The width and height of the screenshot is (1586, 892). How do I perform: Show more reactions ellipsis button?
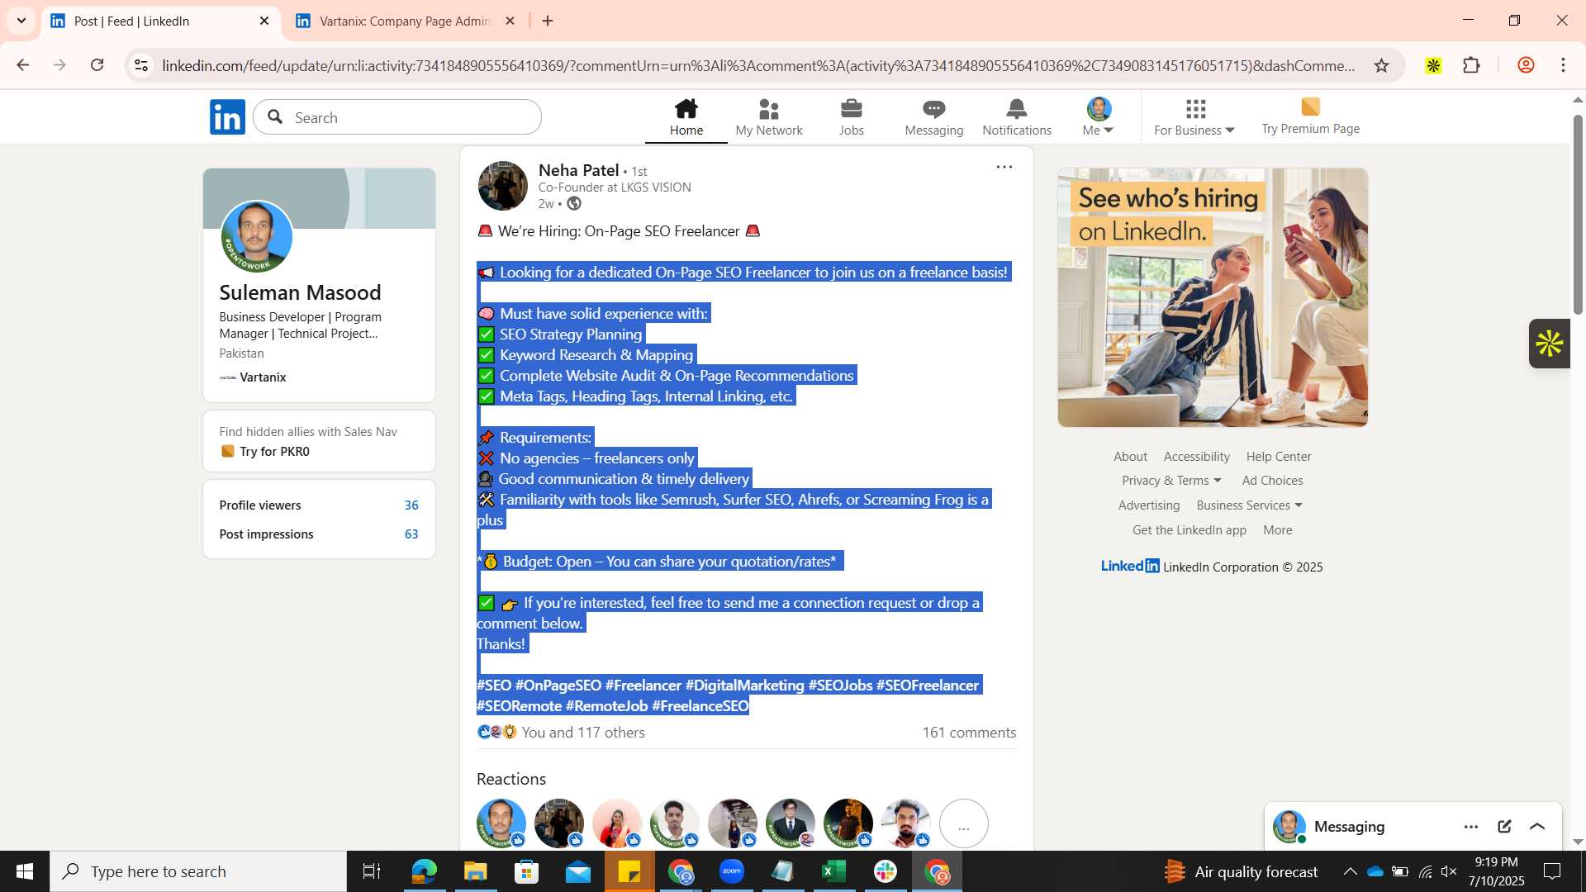[963, 824]
